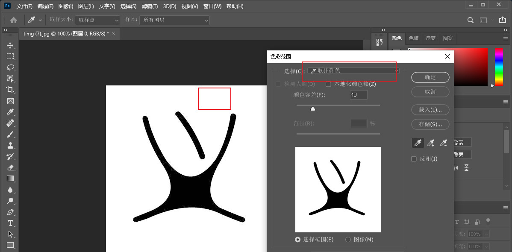
Task: Select the Pen tool
Action: (x=11, y=212)
